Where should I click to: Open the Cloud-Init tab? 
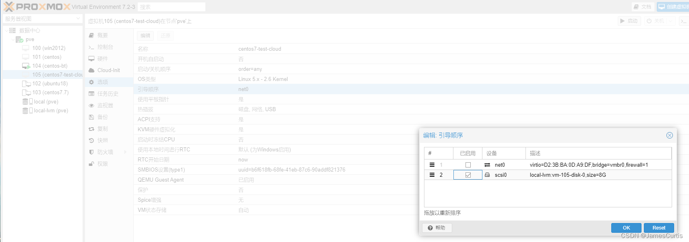109,70
